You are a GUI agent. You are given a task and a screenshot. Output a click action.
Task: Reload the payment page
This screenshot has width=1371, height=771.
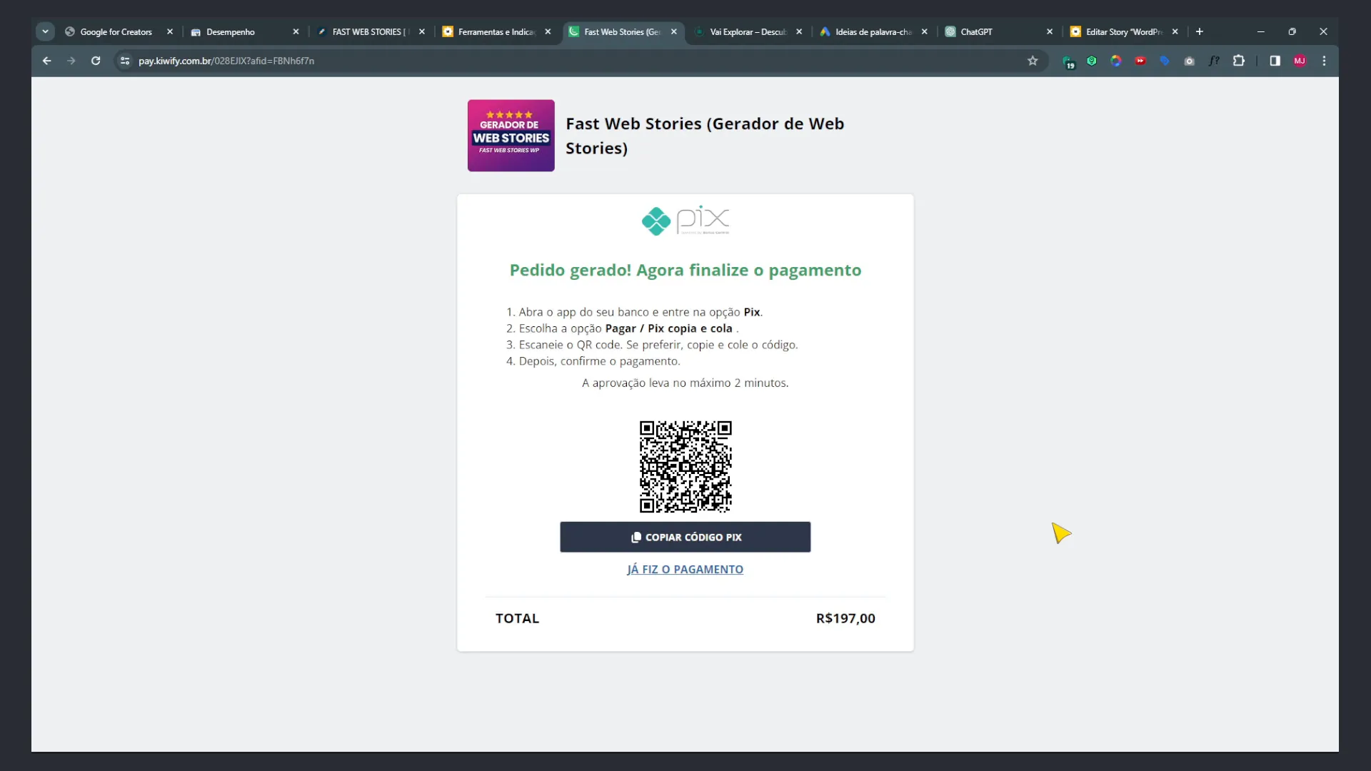(x=96, y=61)
